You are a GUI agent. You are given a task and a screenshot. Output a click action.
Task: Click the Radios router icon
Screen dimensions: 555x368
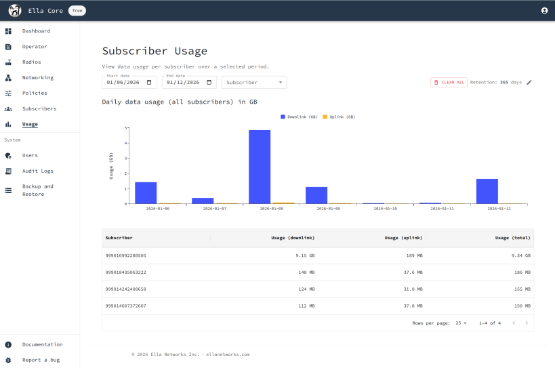tap(9, 62)
